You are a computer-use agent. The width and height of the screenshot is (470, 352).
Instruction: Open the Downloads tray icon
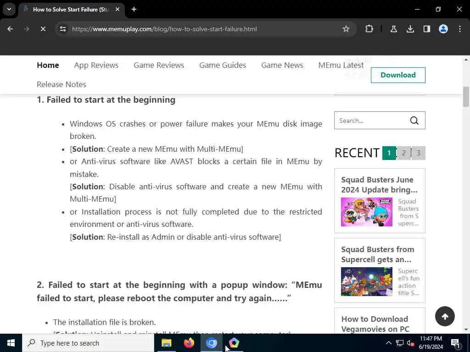[x=410, y=29]
